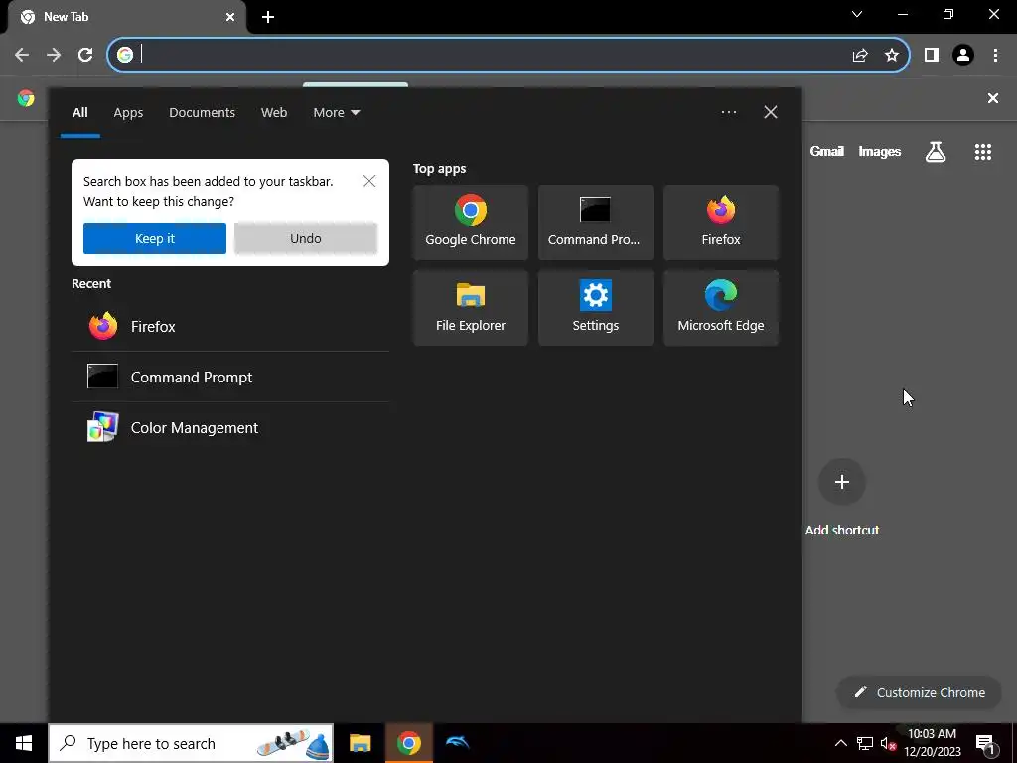The height and width of the screenshot is (763, 1017).
Task: Open Settings tile in Top apps
Action: click(x=596, y=308)
